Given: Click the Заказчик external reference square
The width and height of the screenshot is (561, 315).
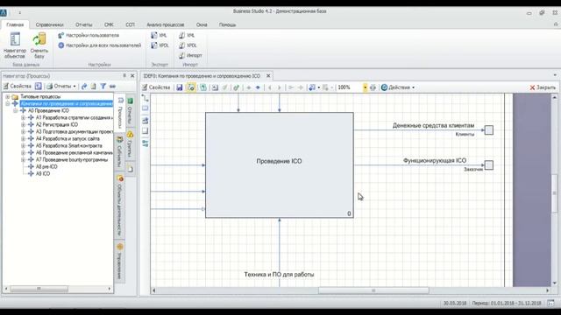Looking at the screenshot, I should [x=489, y=165].
